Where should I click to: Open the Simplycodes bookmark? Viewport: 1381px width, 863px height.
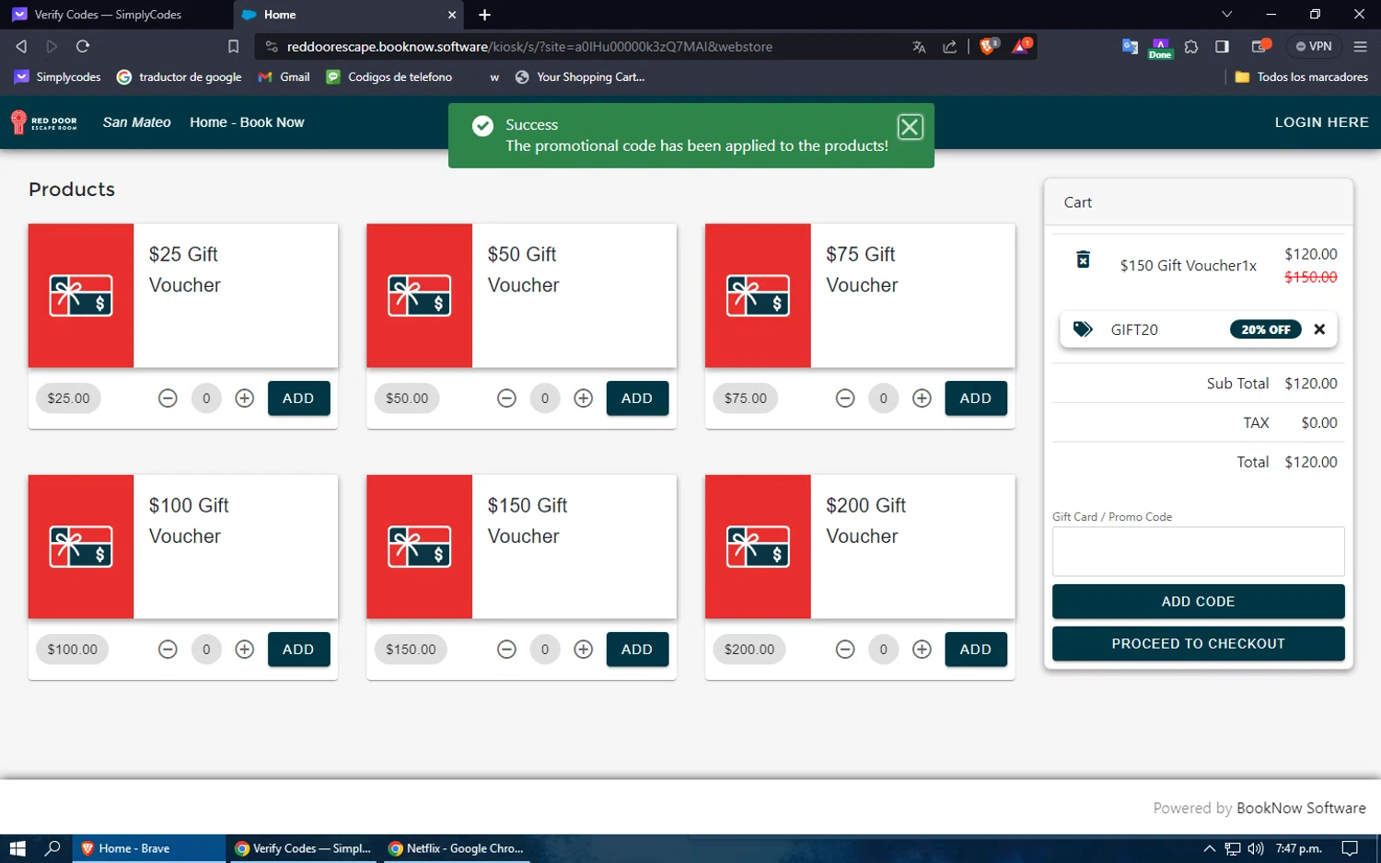(x=58, y=77)
